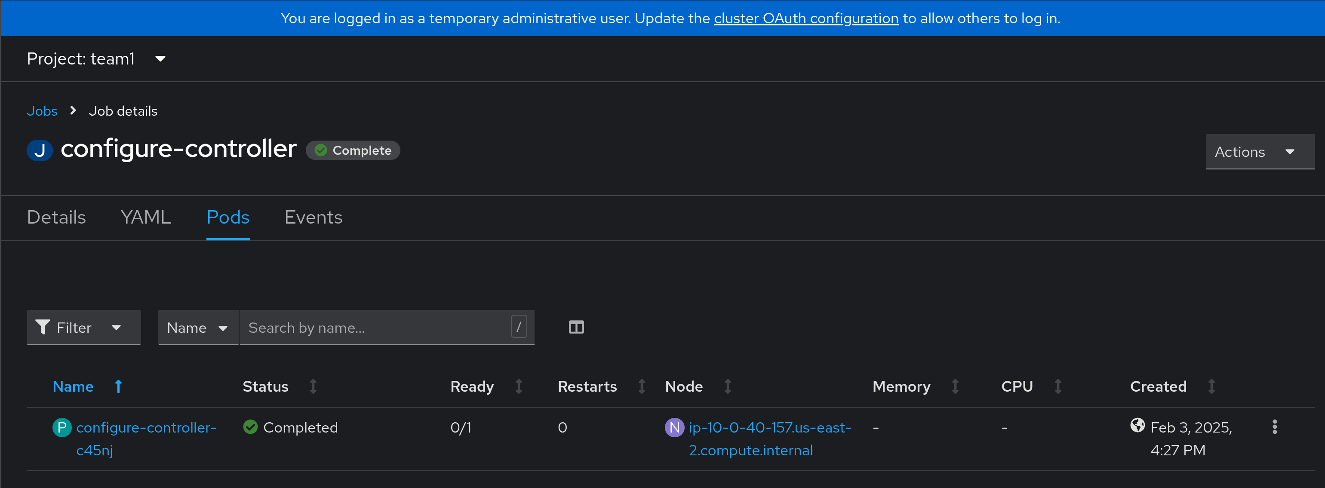
Task: Open the configure-controller-c45nj pod link
Action: click(x=146, y=439)
